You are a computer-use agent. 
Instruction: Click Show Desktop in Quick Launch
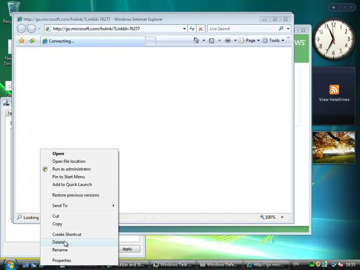[x=25, y=265]
